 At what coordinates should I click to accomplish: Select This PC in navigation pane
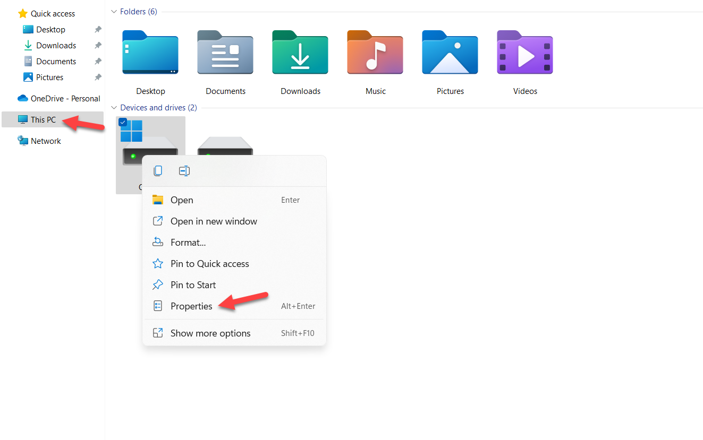tap(43, 120)
